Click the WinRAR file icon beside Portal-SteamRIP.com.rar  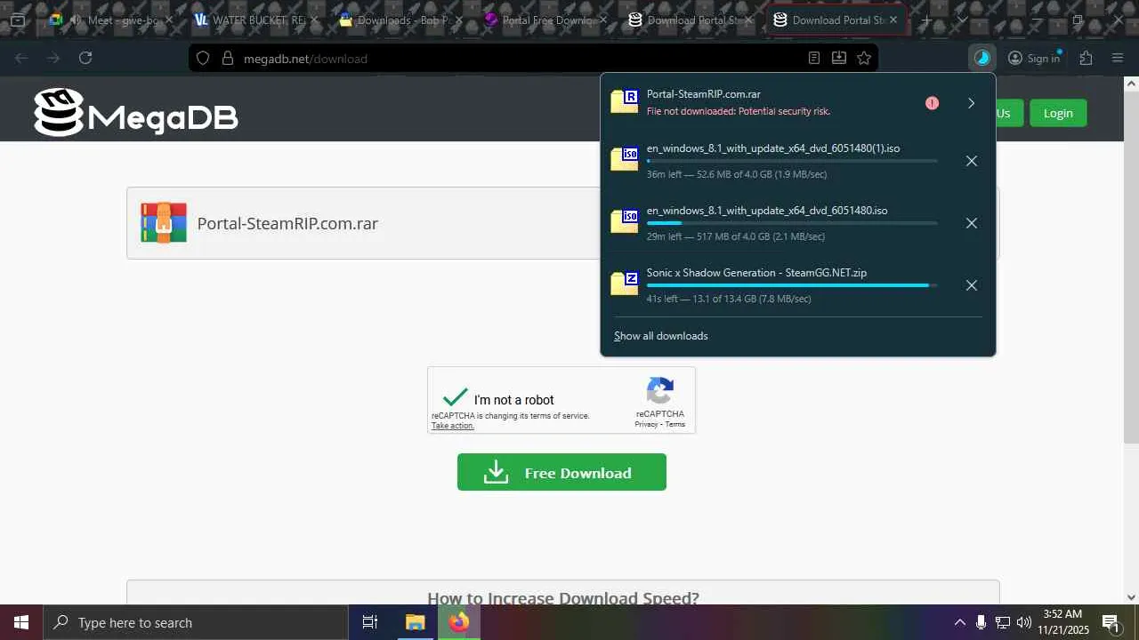pyautogui.click(x=164, y=223)
